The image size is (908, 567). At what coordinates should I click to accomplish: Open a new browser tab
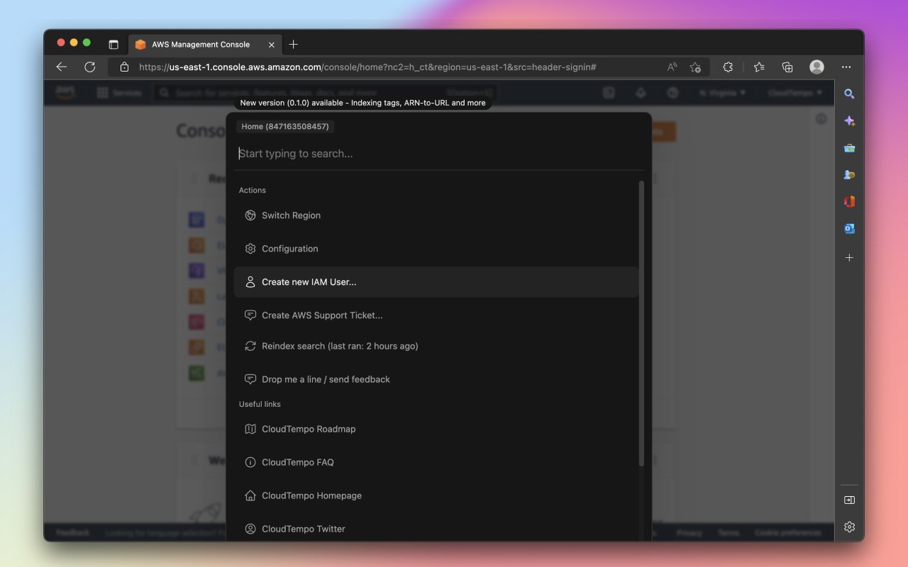pyautogui.click(x=293, y=44)
